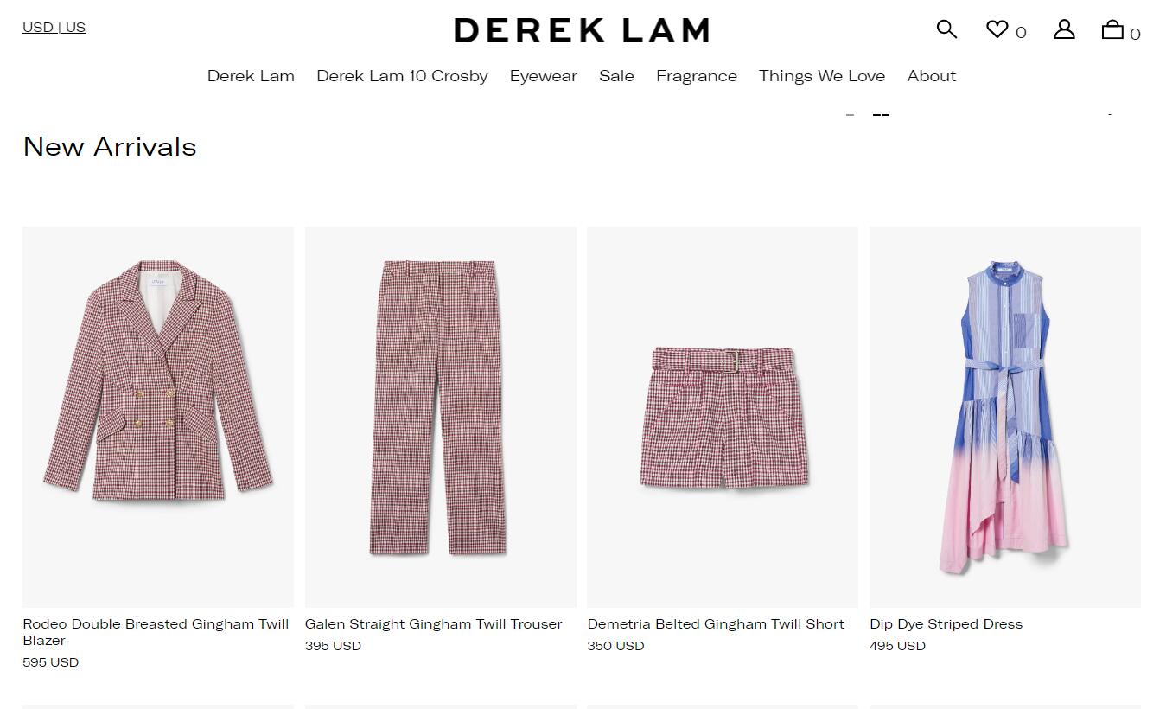Open the gingham twill blazer product image
The image size is (1166, 709).
click(x=158, y=417)
